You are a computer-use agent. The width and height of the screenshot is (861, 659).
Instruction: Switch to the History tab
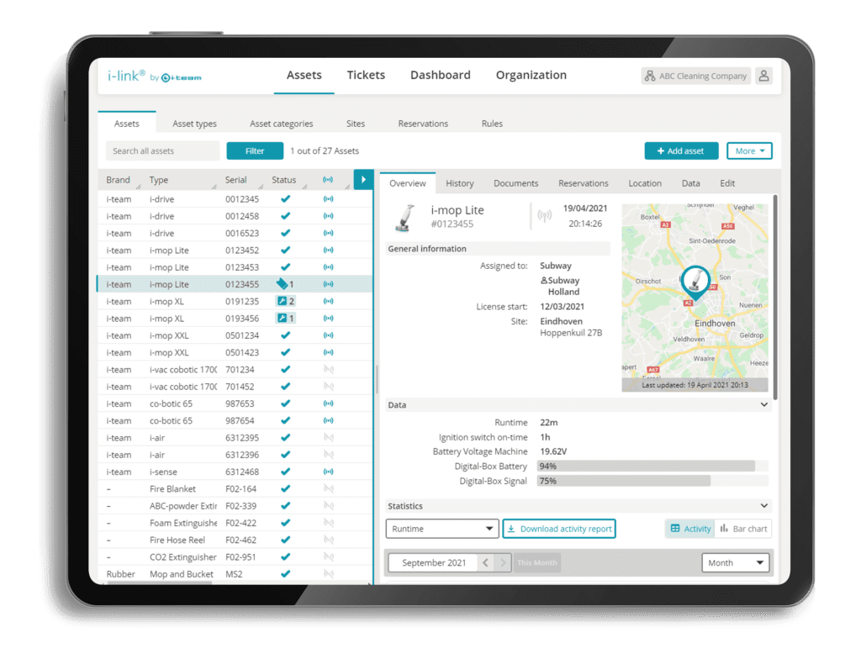tap(459, 183)
